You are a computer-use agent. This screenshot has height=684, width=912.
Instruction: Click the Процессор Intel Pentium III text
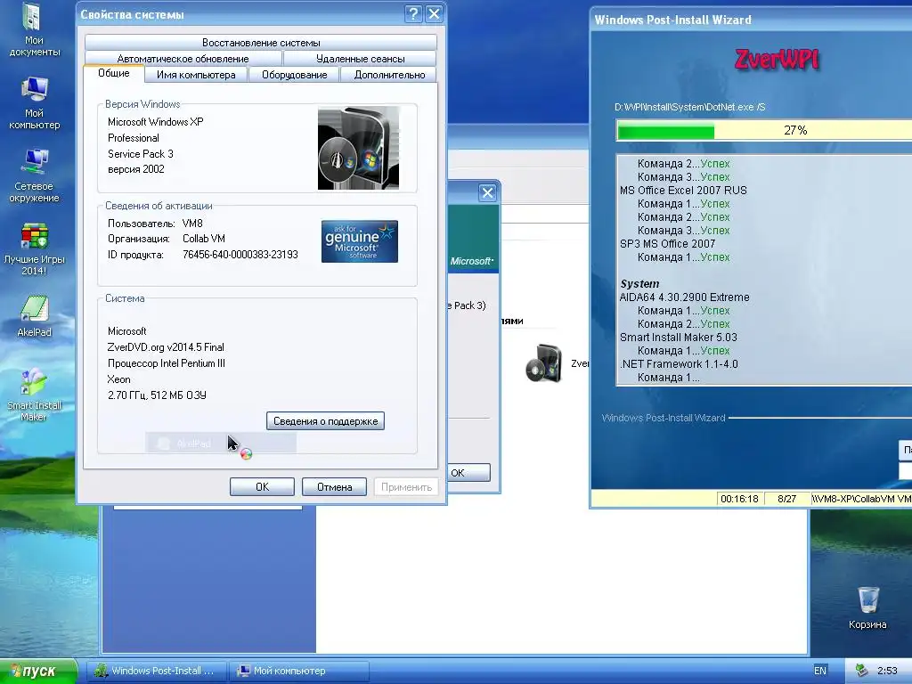pos(167,363)
